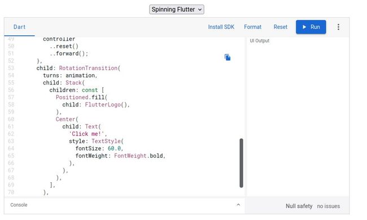367x220 pixels.
Task: Click the UI Output panel area
Action: [298, 116]
